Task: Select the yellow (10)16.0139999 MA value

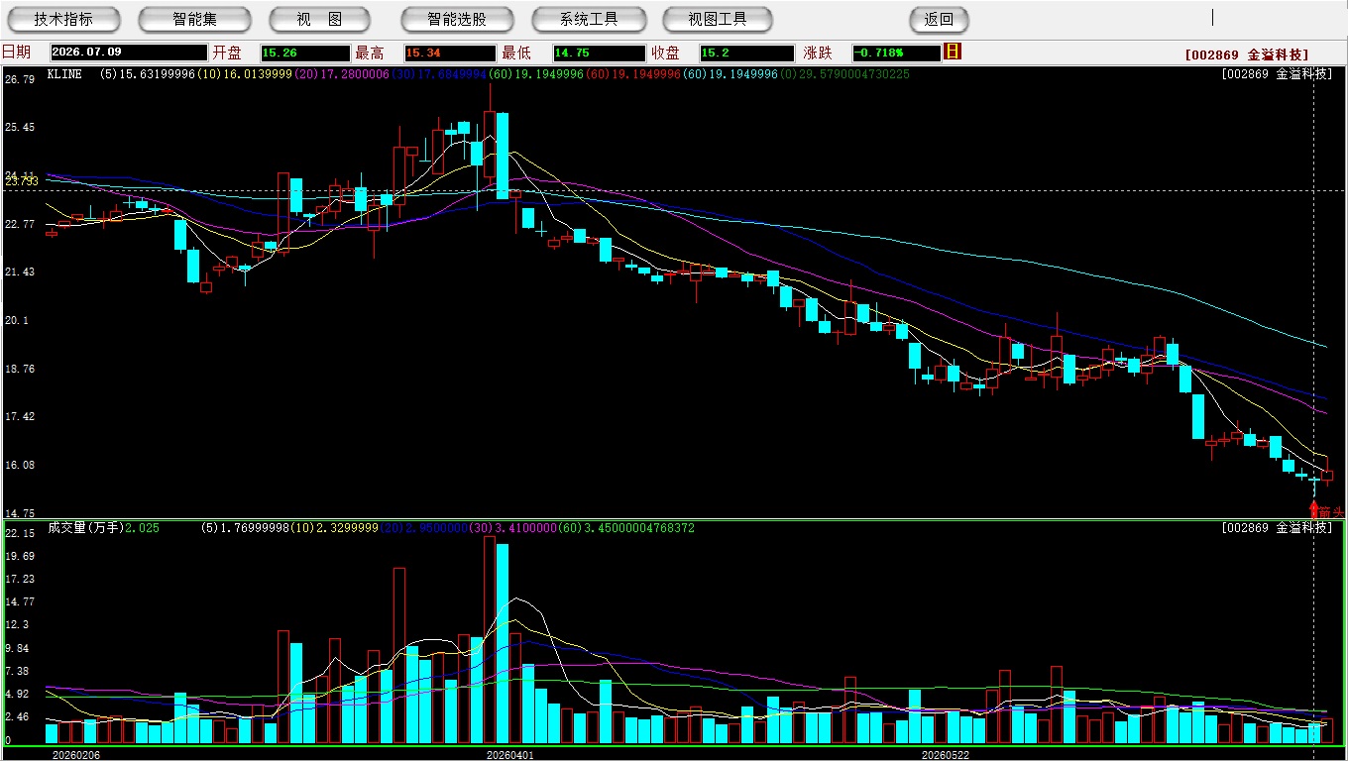Action: pyautogui.click(x=246, y=74)
